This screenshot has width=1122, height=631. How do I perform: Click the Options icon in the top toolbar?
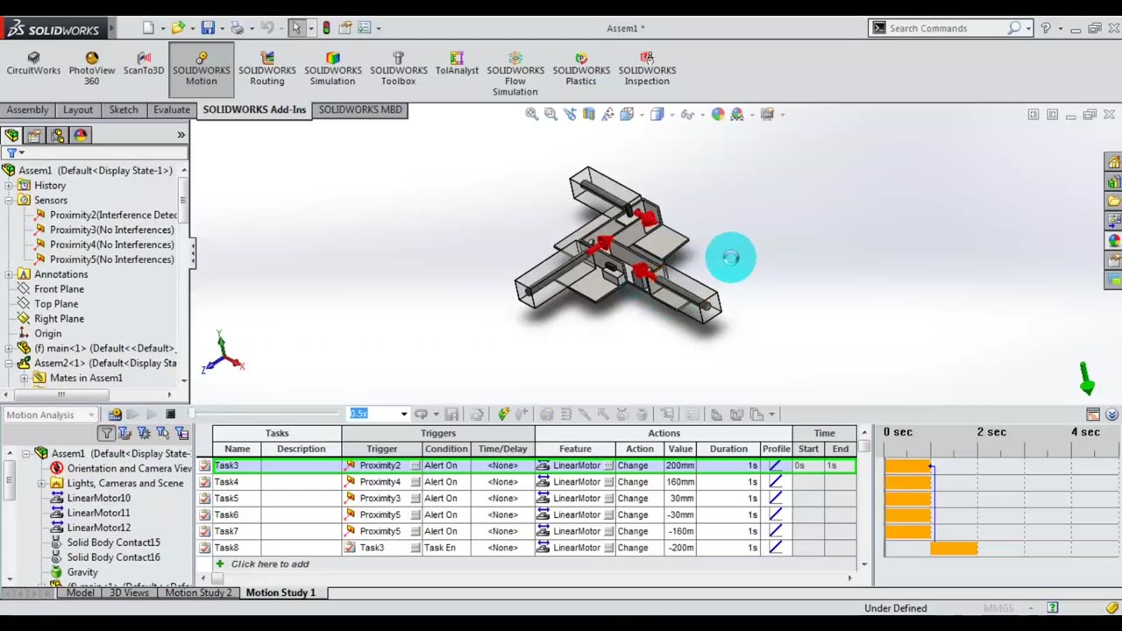click(x=365, y=28)
